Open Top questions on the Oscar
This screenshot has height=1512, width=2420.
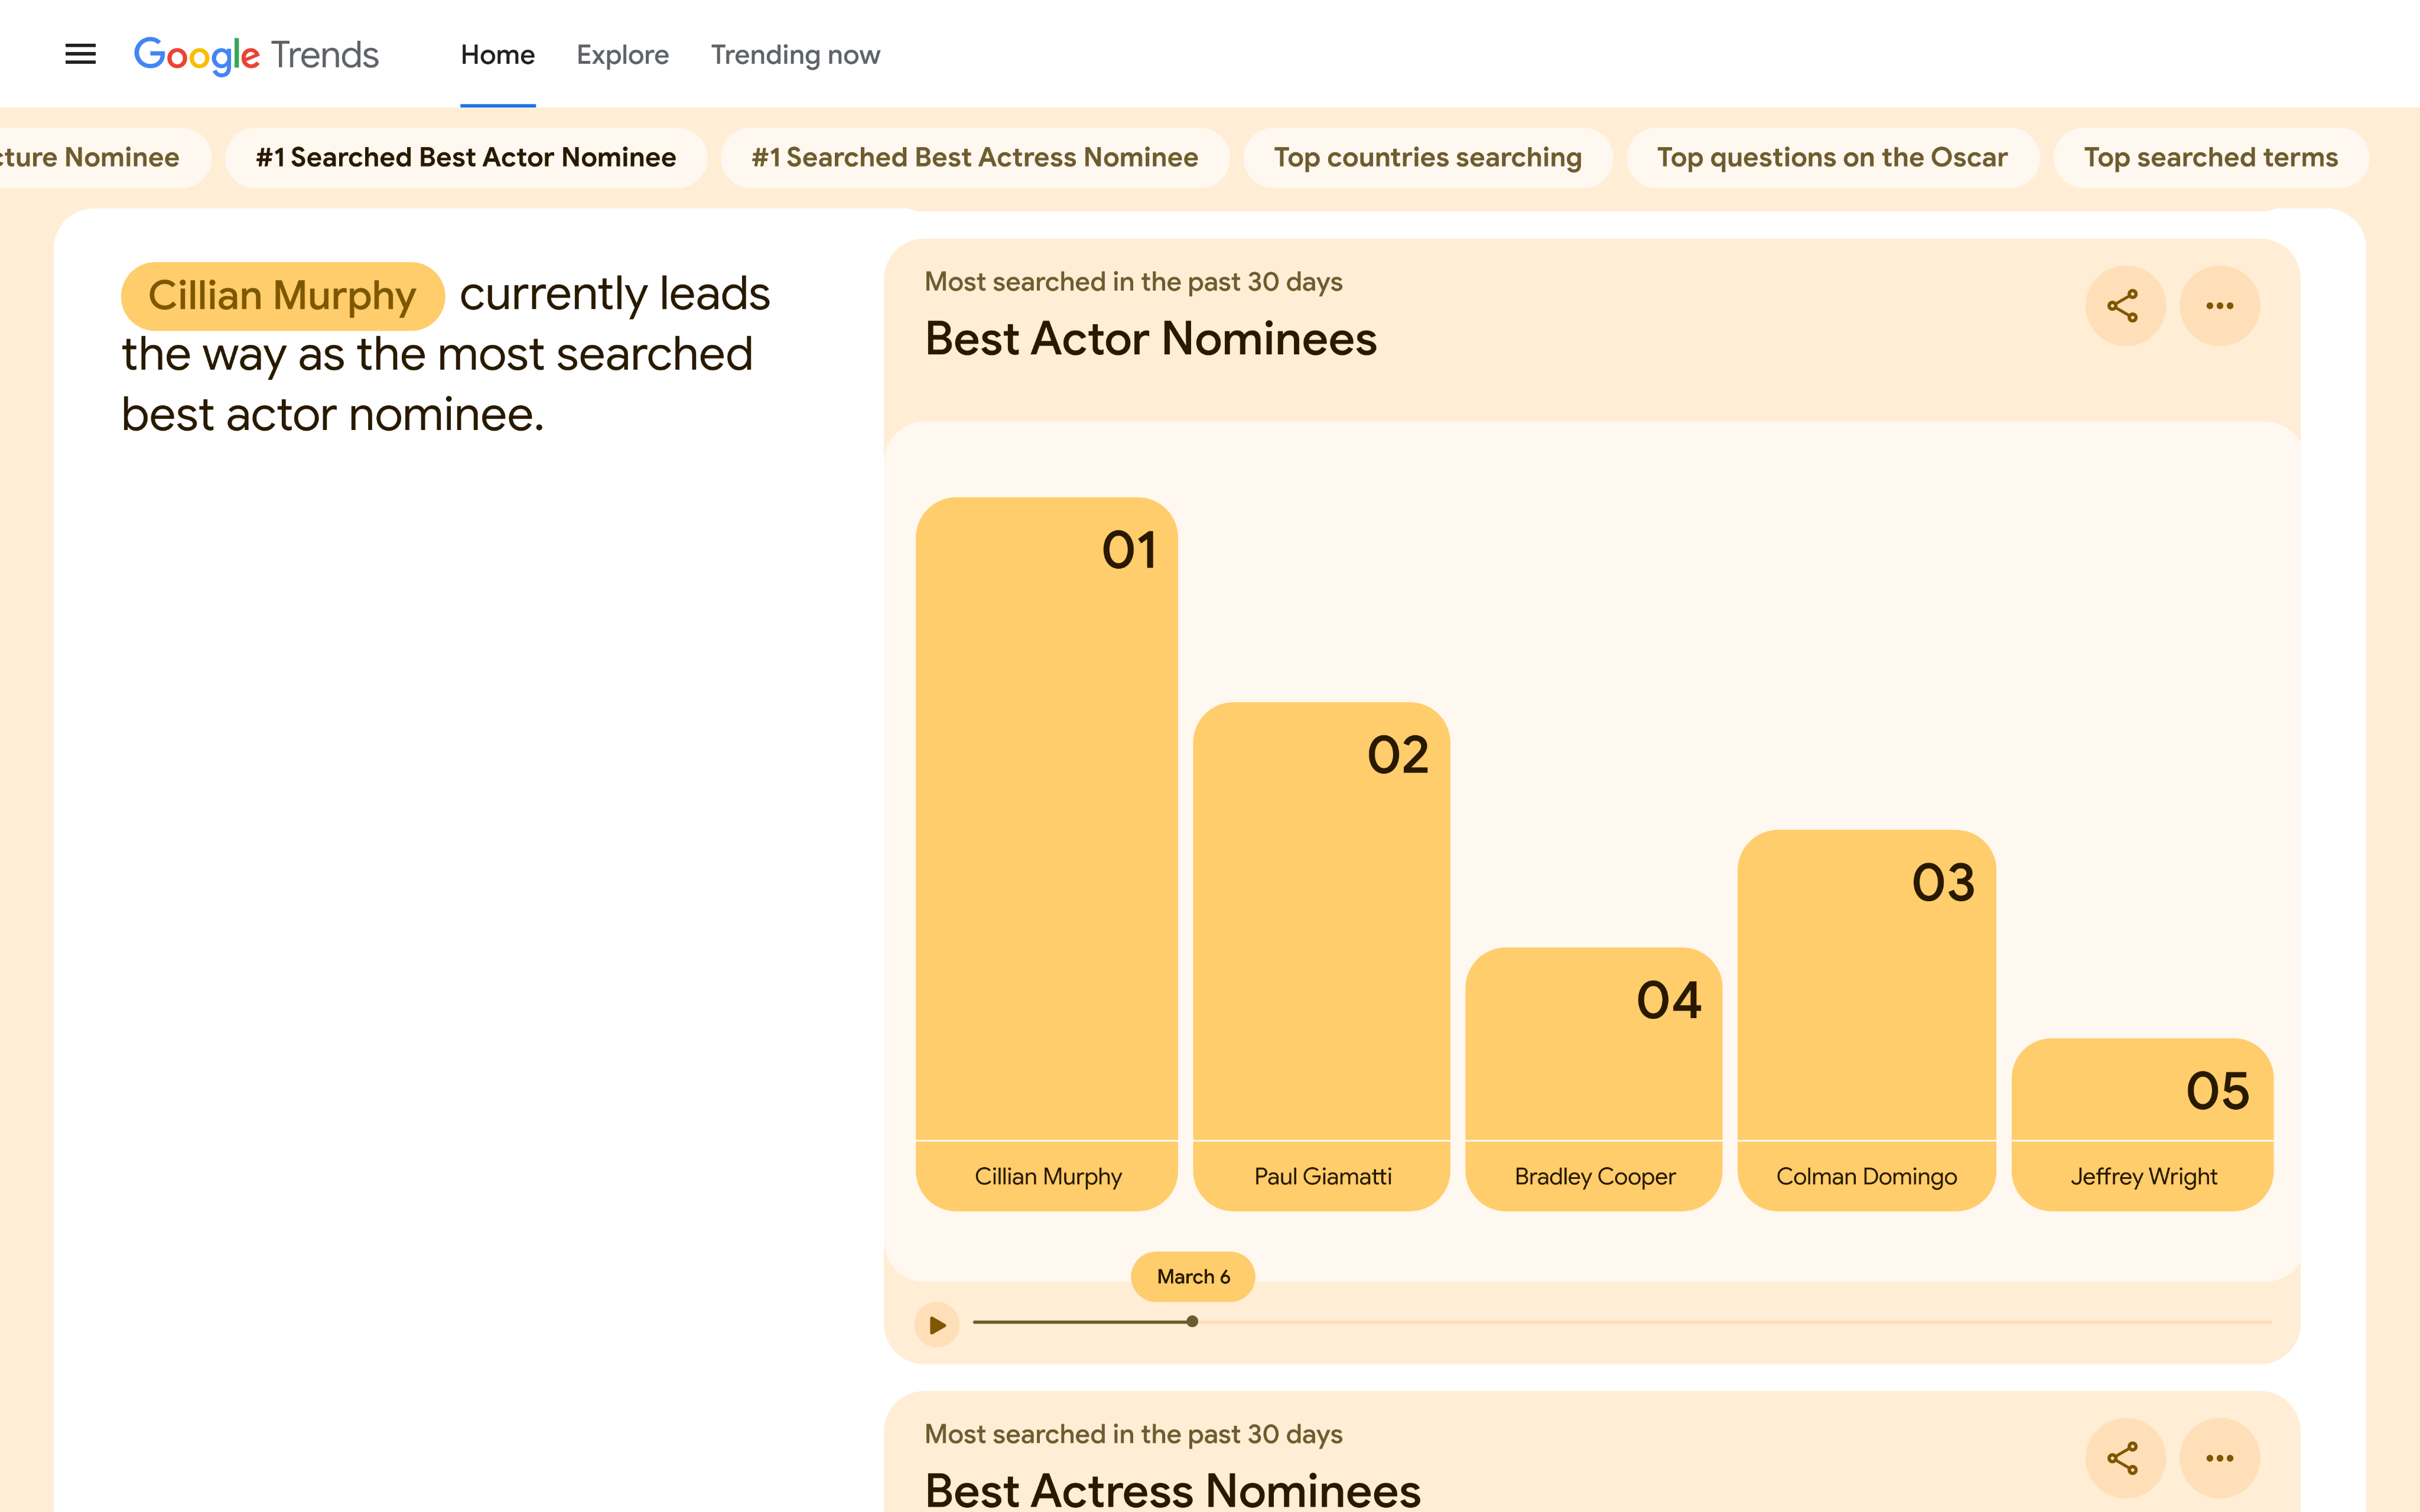(x=1832, y=157)
